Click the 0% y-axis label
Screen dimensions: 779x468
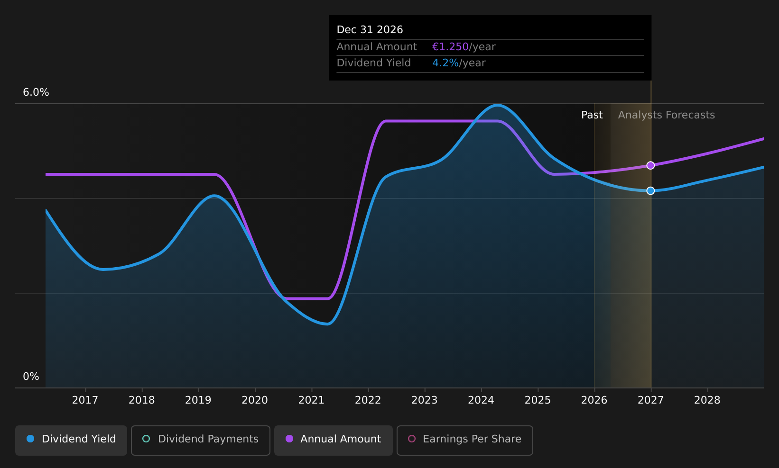[x=31, y=377]
